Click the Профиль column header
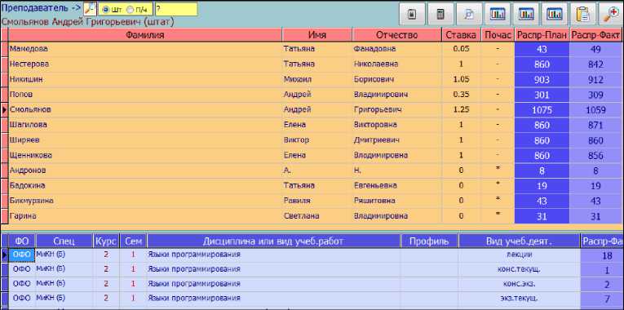The image size is (624, 310). pyautogui.click(x=429, y=241)
